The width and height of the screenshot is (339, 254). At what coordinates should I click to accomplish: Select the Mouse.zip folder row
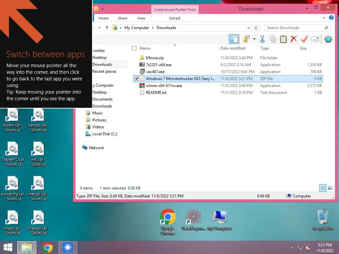pos(228,58)
